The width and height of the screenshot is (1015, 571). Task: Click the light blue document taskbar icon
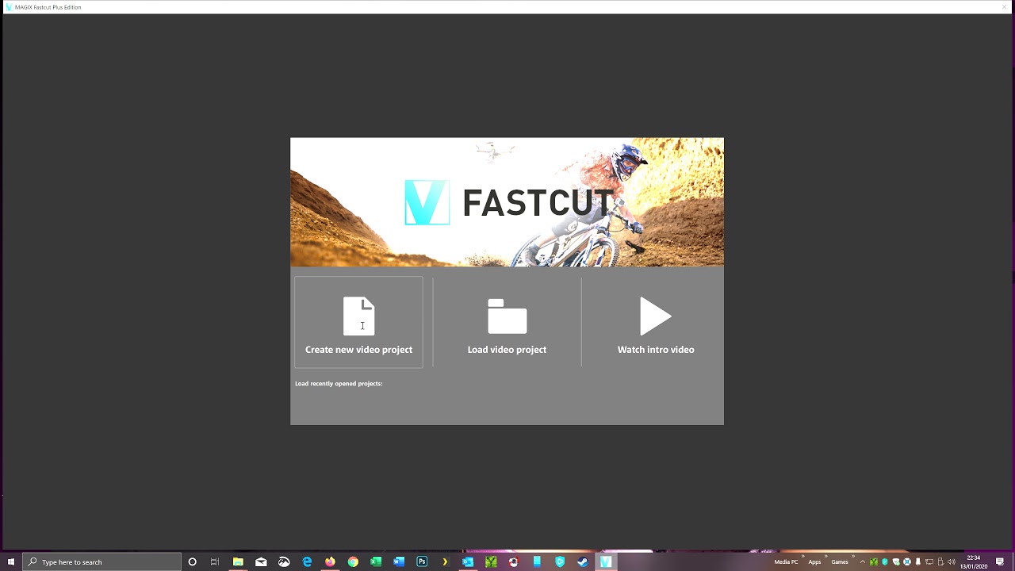(537, 561)
